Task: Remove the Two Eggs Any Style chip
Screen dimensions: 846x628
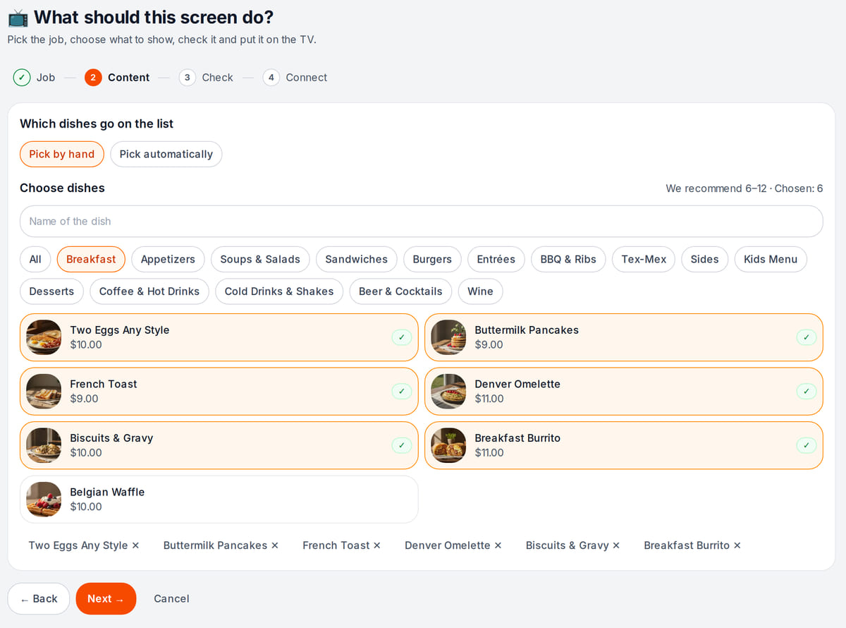Action: pyautogui.click(x=135, y=545)
